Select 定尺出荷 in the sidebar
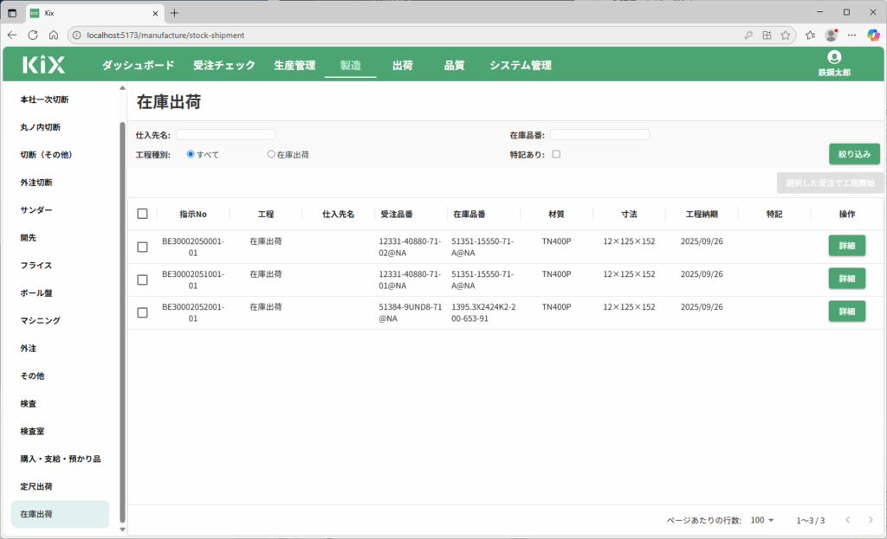Image resolution: width=887 pixels, height=539 pixels. 36,486
